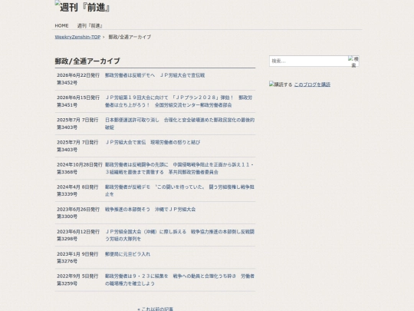Open article 郵政労働者は反戦デモへ ＪＰ労組大会で宣伝戦
The width and height of the screenshot is (414, 311).
pos(155,75)
